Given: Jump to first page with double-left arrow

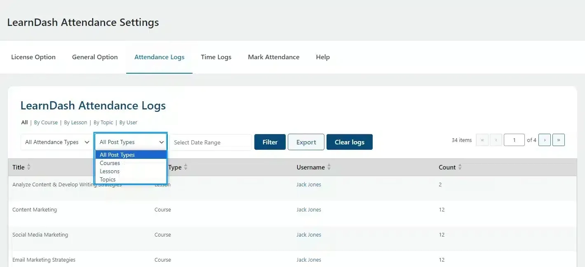Looking at the screenshot, I should [482, 140].
